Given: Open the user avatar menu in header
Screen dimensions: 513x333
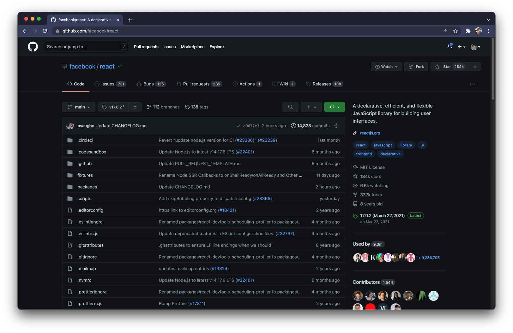Looking at the screenshot, I should click(x=475, y=47).
